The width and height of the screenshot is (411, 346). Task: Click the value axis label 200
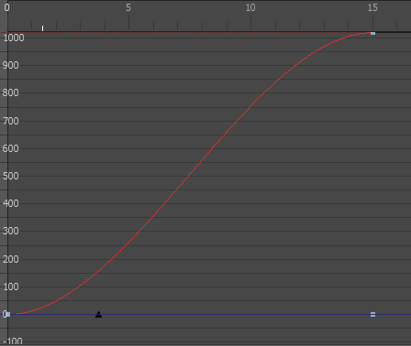tap(10, 259)
